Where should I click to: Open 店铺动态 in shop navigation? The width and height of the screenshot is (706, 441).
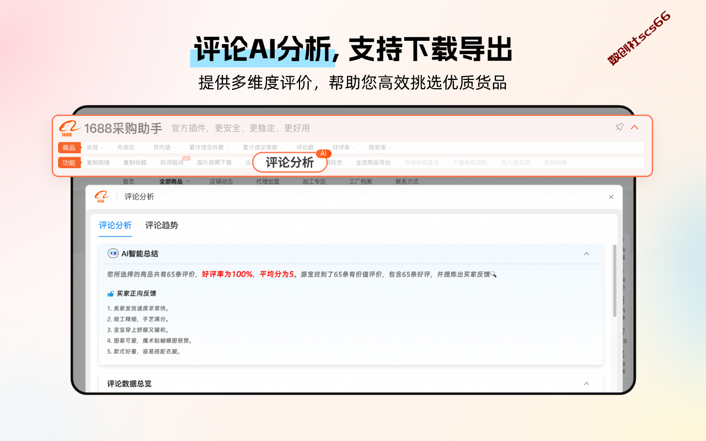(221, 181)
